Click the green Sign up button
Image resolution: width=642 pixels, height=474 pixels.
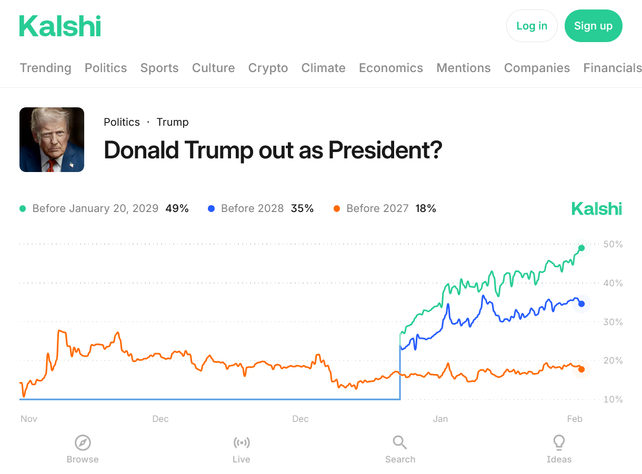coord(593,26)
